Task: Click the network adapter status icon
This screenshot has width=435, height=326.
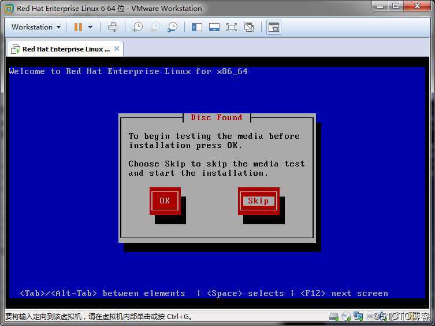Action: 358,316
